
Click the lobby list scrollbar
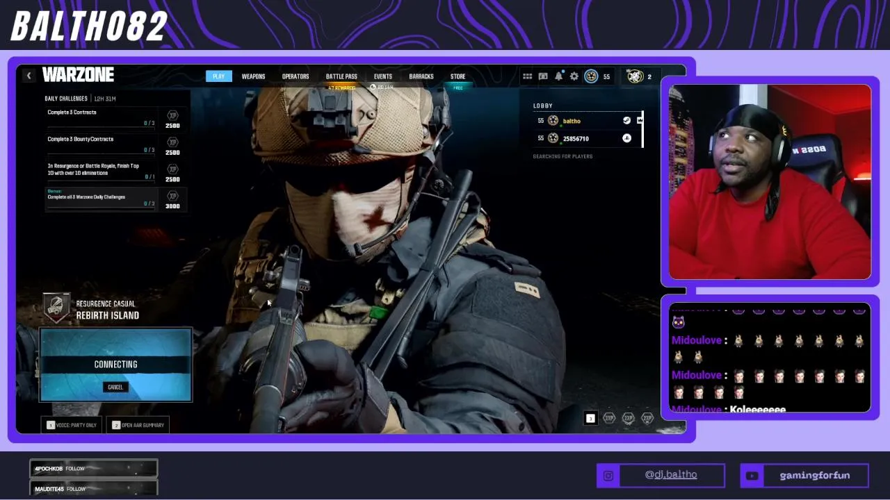644,129
